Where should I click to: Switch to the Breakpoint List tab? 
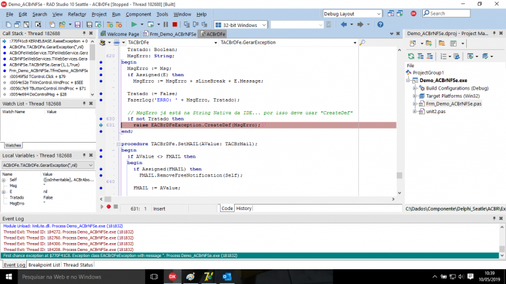(45, 264)
